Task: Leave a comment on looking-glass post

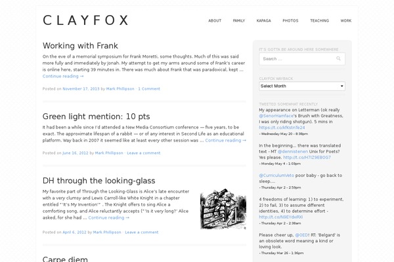Action: pos(142,232)
